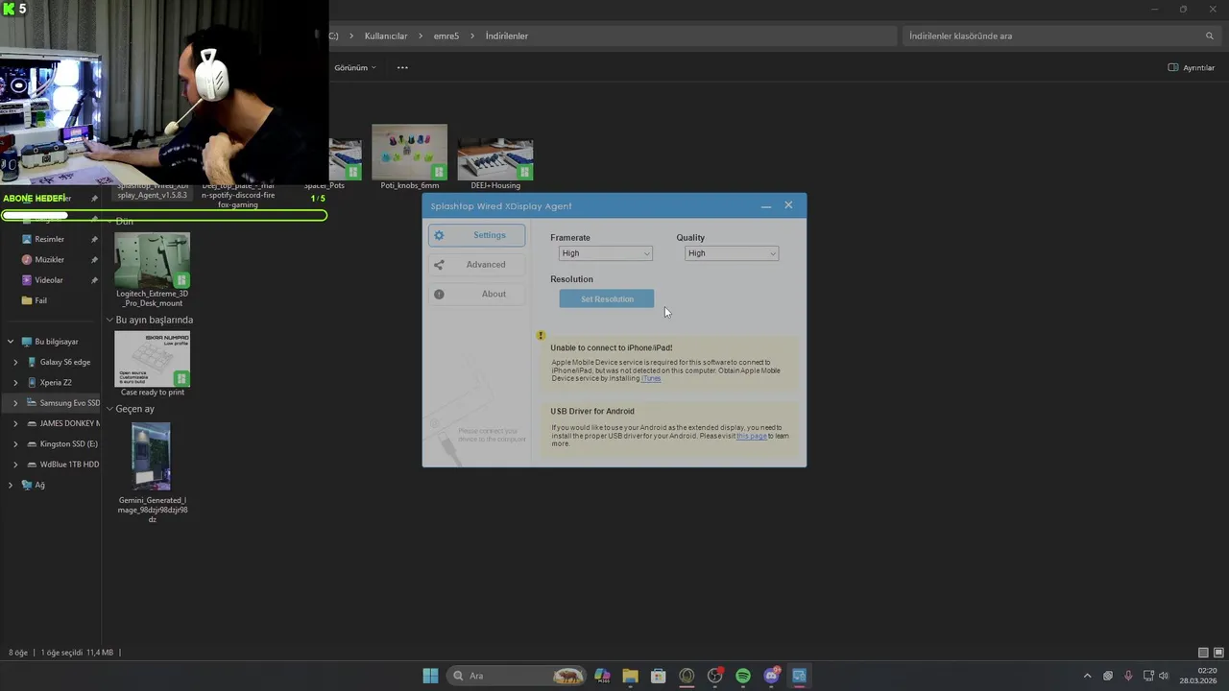Expand the Galaxy S6 edge node
Image resolution: width=1229 pixels, height=691 pixels.
click(x=15, y=362)
